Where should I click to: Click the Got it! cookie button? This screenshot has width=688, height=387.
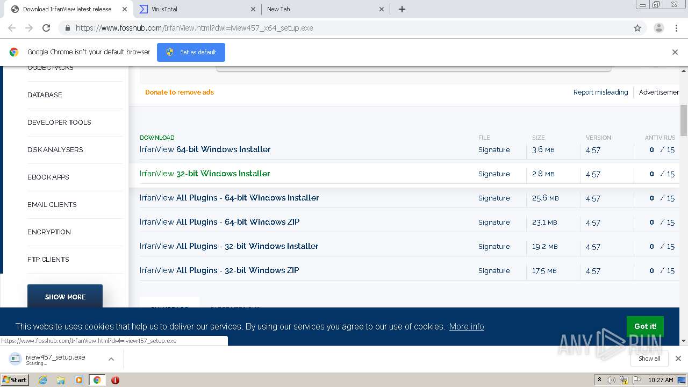coord(645,326)
